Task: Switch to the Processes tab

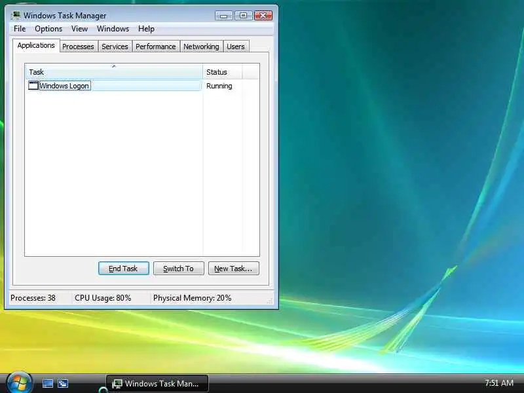Action: pyautogui.click(x=78, y=47)
